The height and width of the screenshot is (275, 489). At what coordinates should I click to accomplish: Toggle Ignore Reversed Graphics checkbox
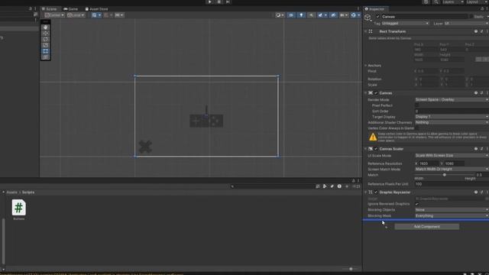417,204
